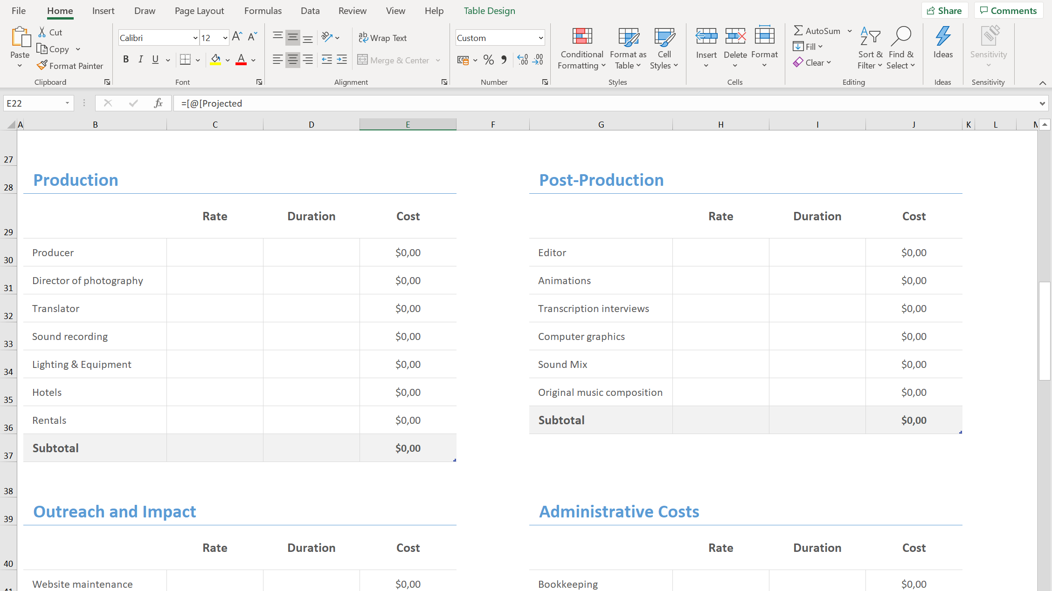The height and width of the screenshot is (591, 1052).
Task: Open the Comments pane
Action: tap(1008, 11)
